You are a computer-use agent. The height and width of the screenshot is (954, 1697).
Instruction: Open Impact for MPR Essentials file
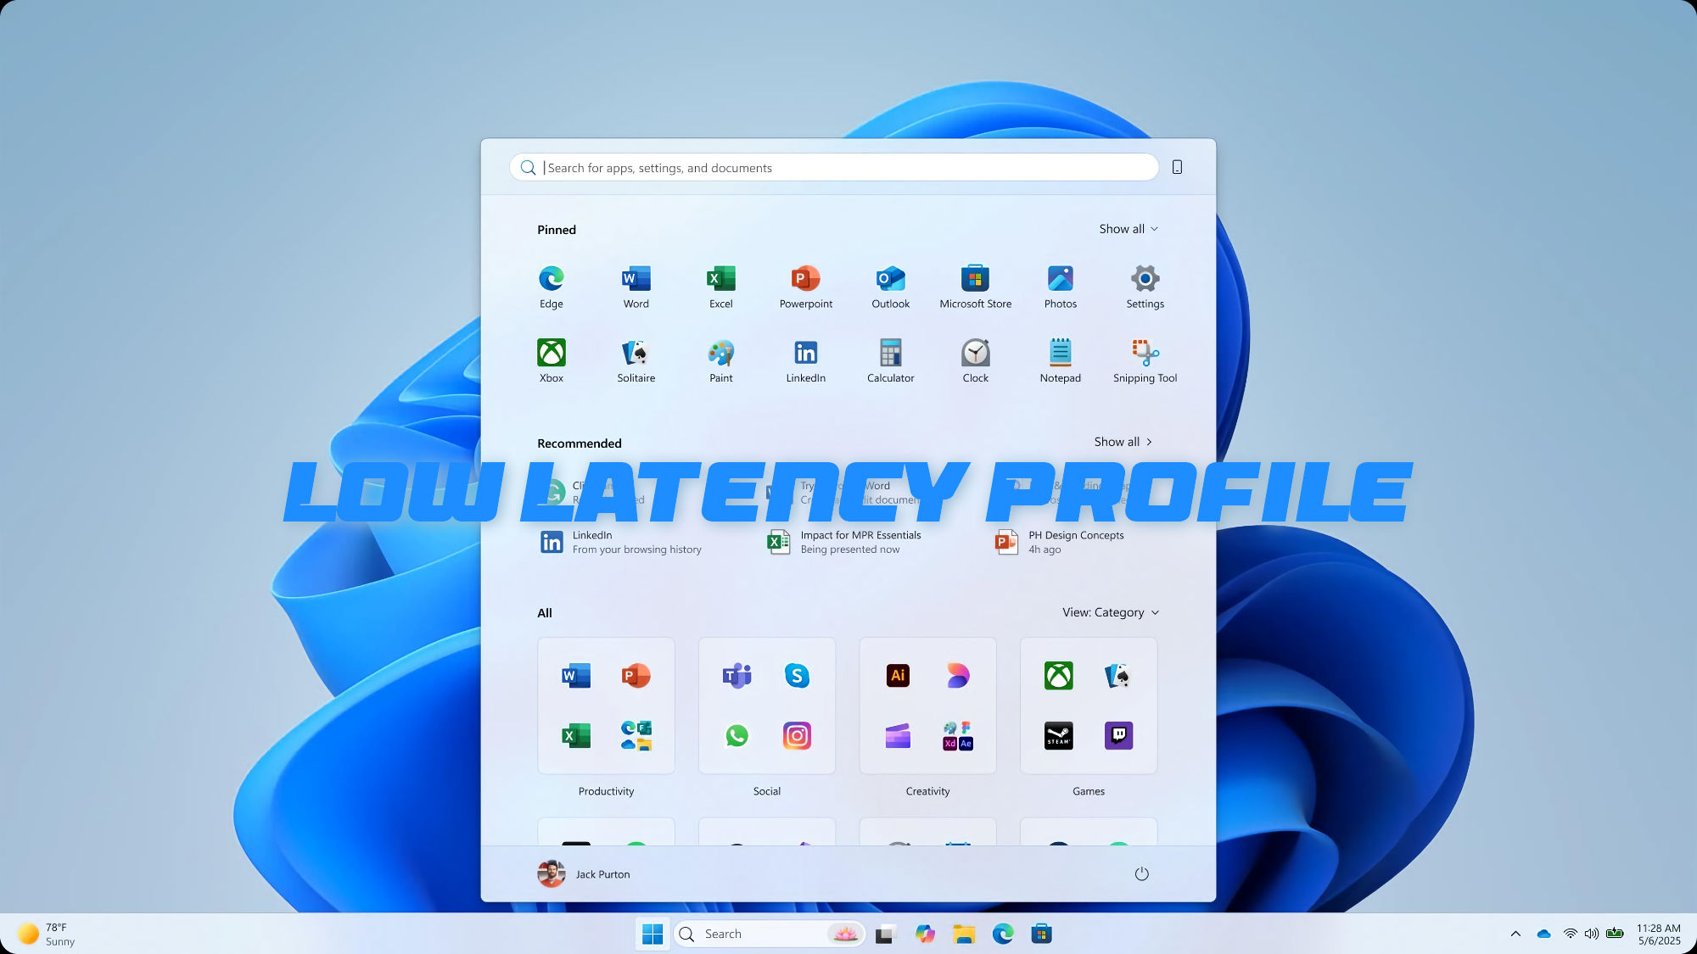pos(844,542)
